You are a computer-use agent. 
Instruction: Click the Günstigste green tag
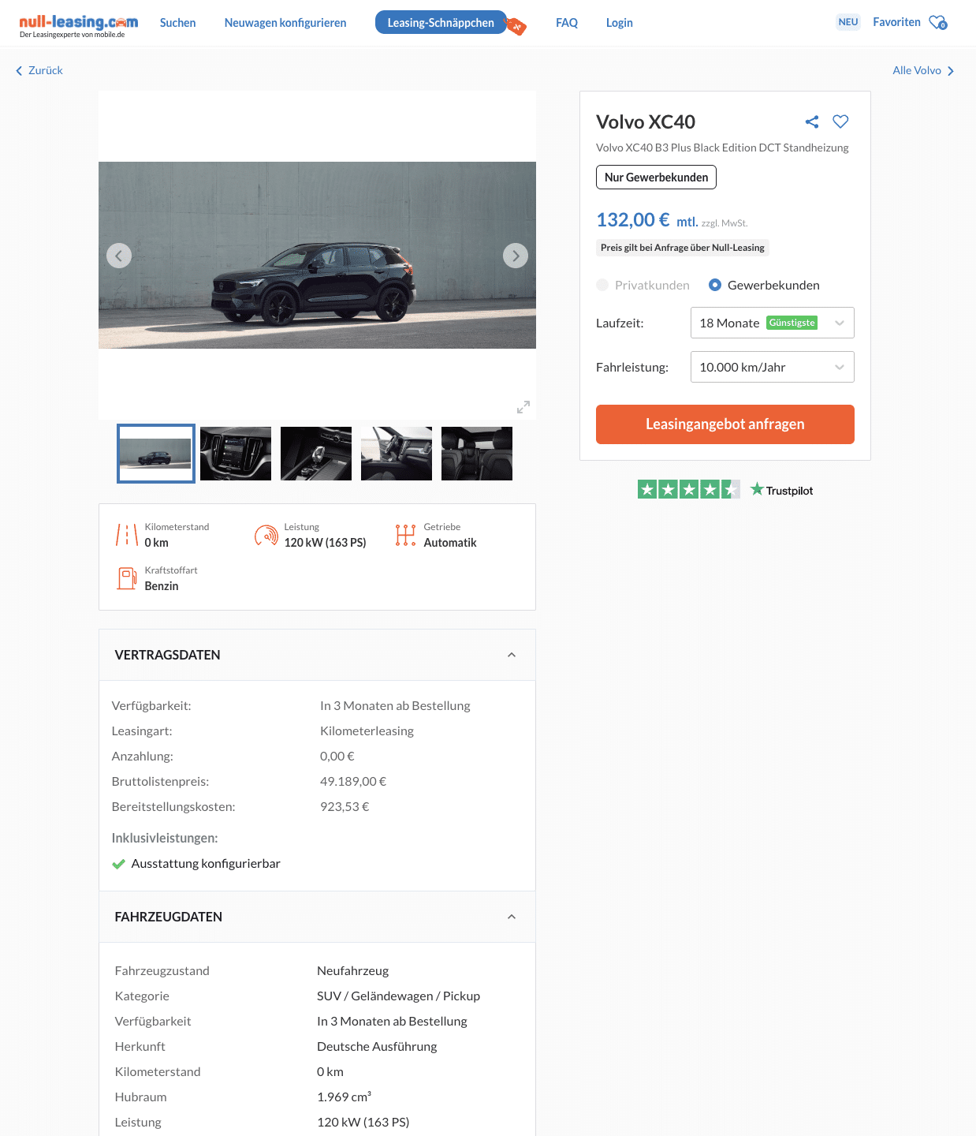click(792, 323)
